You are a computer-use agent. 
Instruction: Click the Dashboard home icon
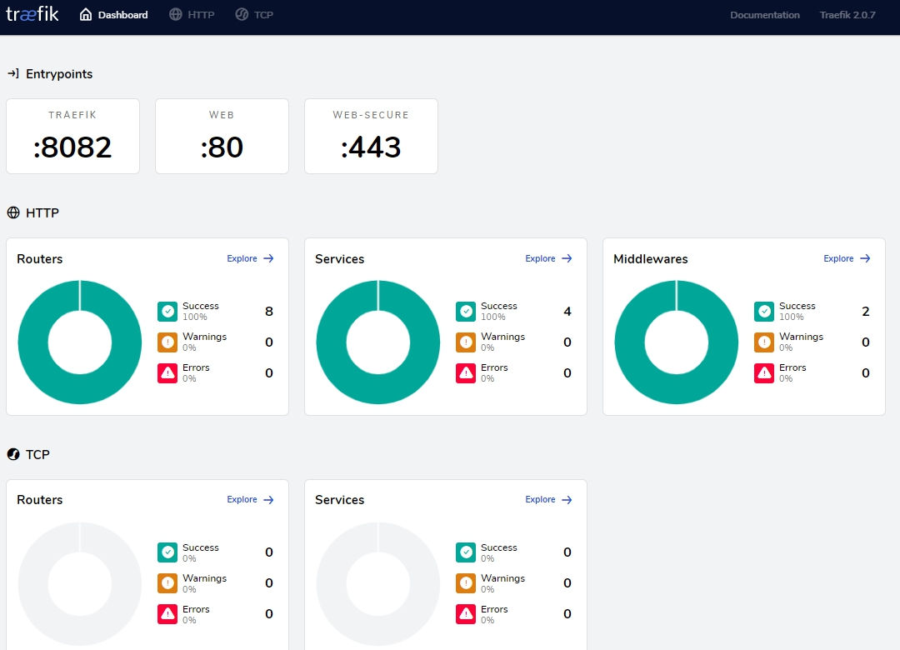[86, 15]
